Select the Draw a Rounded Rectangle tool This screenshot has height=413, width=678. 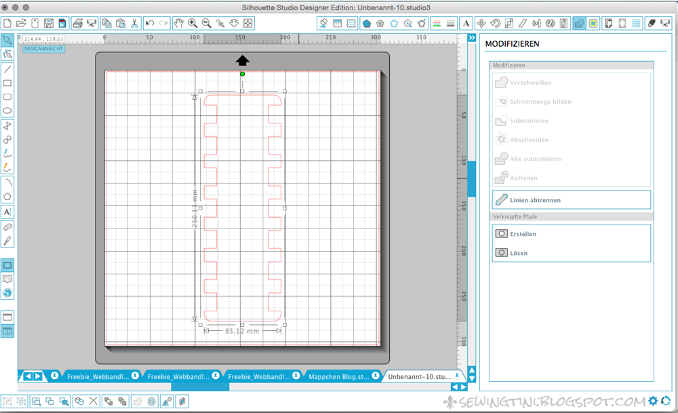point(7,97)
